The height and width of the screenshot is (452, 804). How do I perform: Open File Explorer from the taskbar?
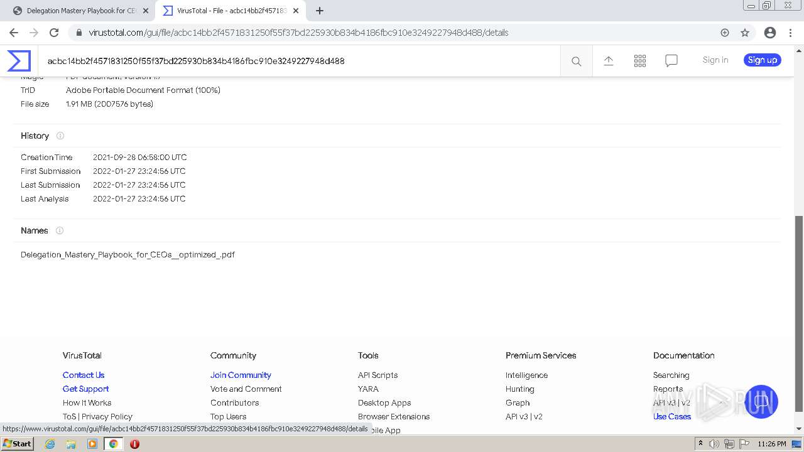coord(71,444)
